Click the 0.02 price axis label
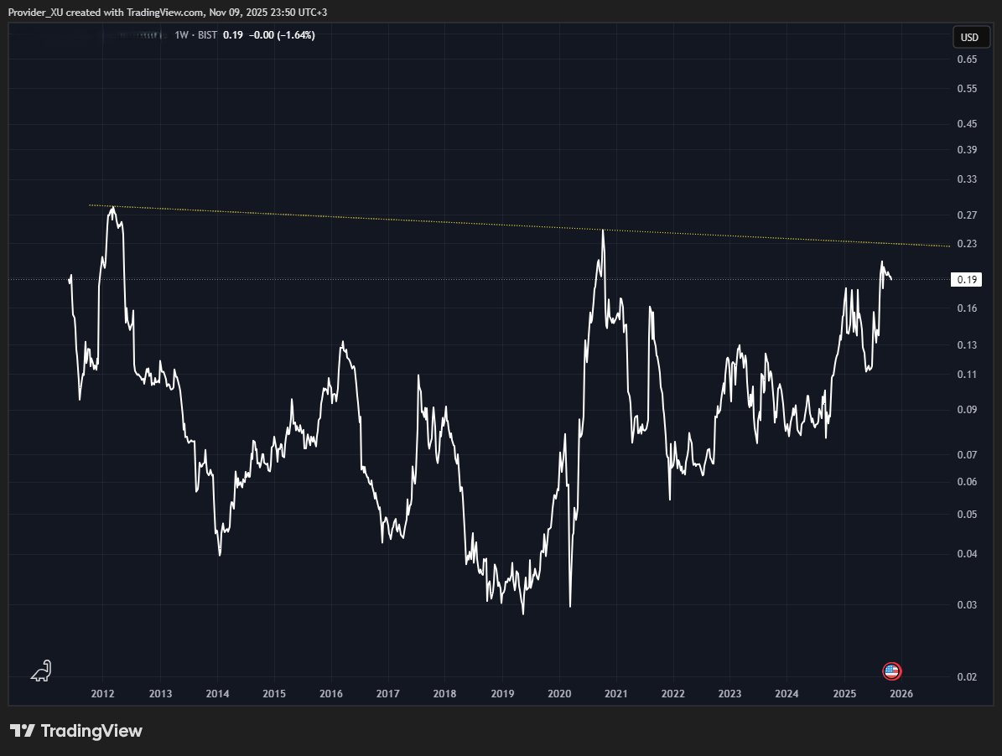The width and height of the screenshot is (1002, 756). [x=967, y=677]
